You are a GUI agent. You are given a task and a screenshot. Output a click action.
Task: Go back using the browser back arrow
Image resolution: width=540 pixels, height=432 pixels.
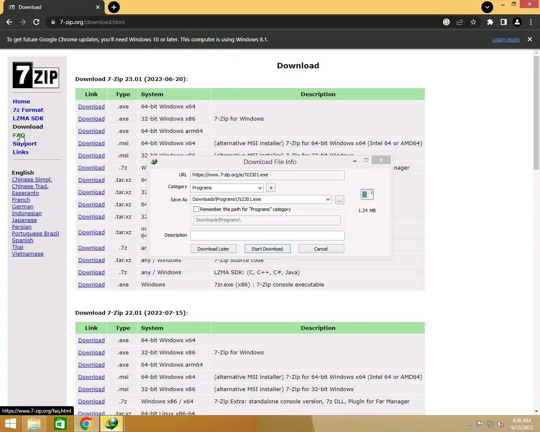(x=9, y=22)
